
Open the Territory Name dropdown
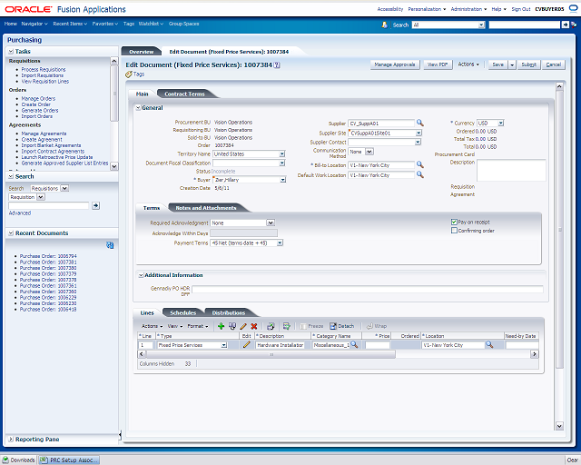(x=282, y=153)
